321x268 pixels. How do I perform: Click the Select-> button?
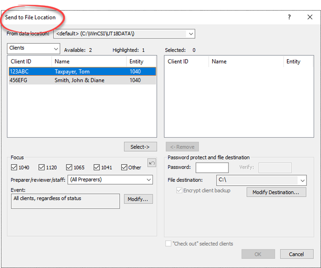(x=140, y=147)
